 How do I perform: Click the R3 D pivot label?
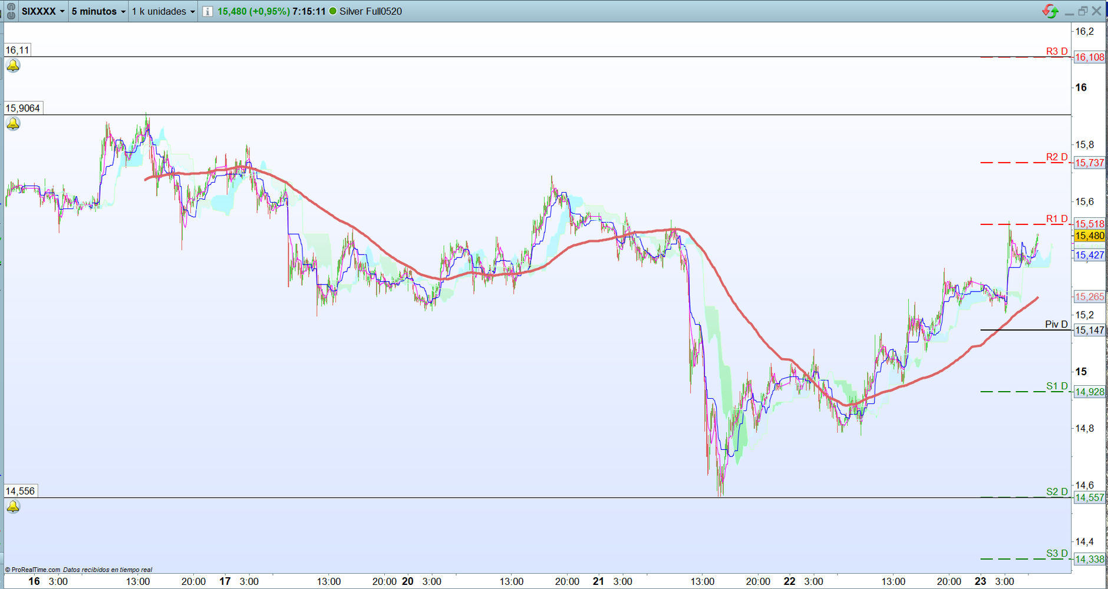(x=1057, y=51)
